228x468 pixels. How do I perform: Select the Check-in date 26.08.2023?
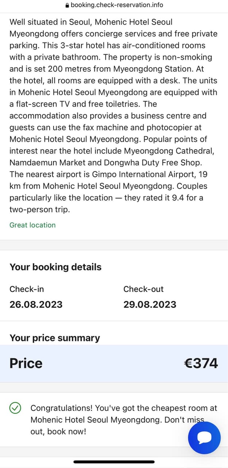point(36,304)
